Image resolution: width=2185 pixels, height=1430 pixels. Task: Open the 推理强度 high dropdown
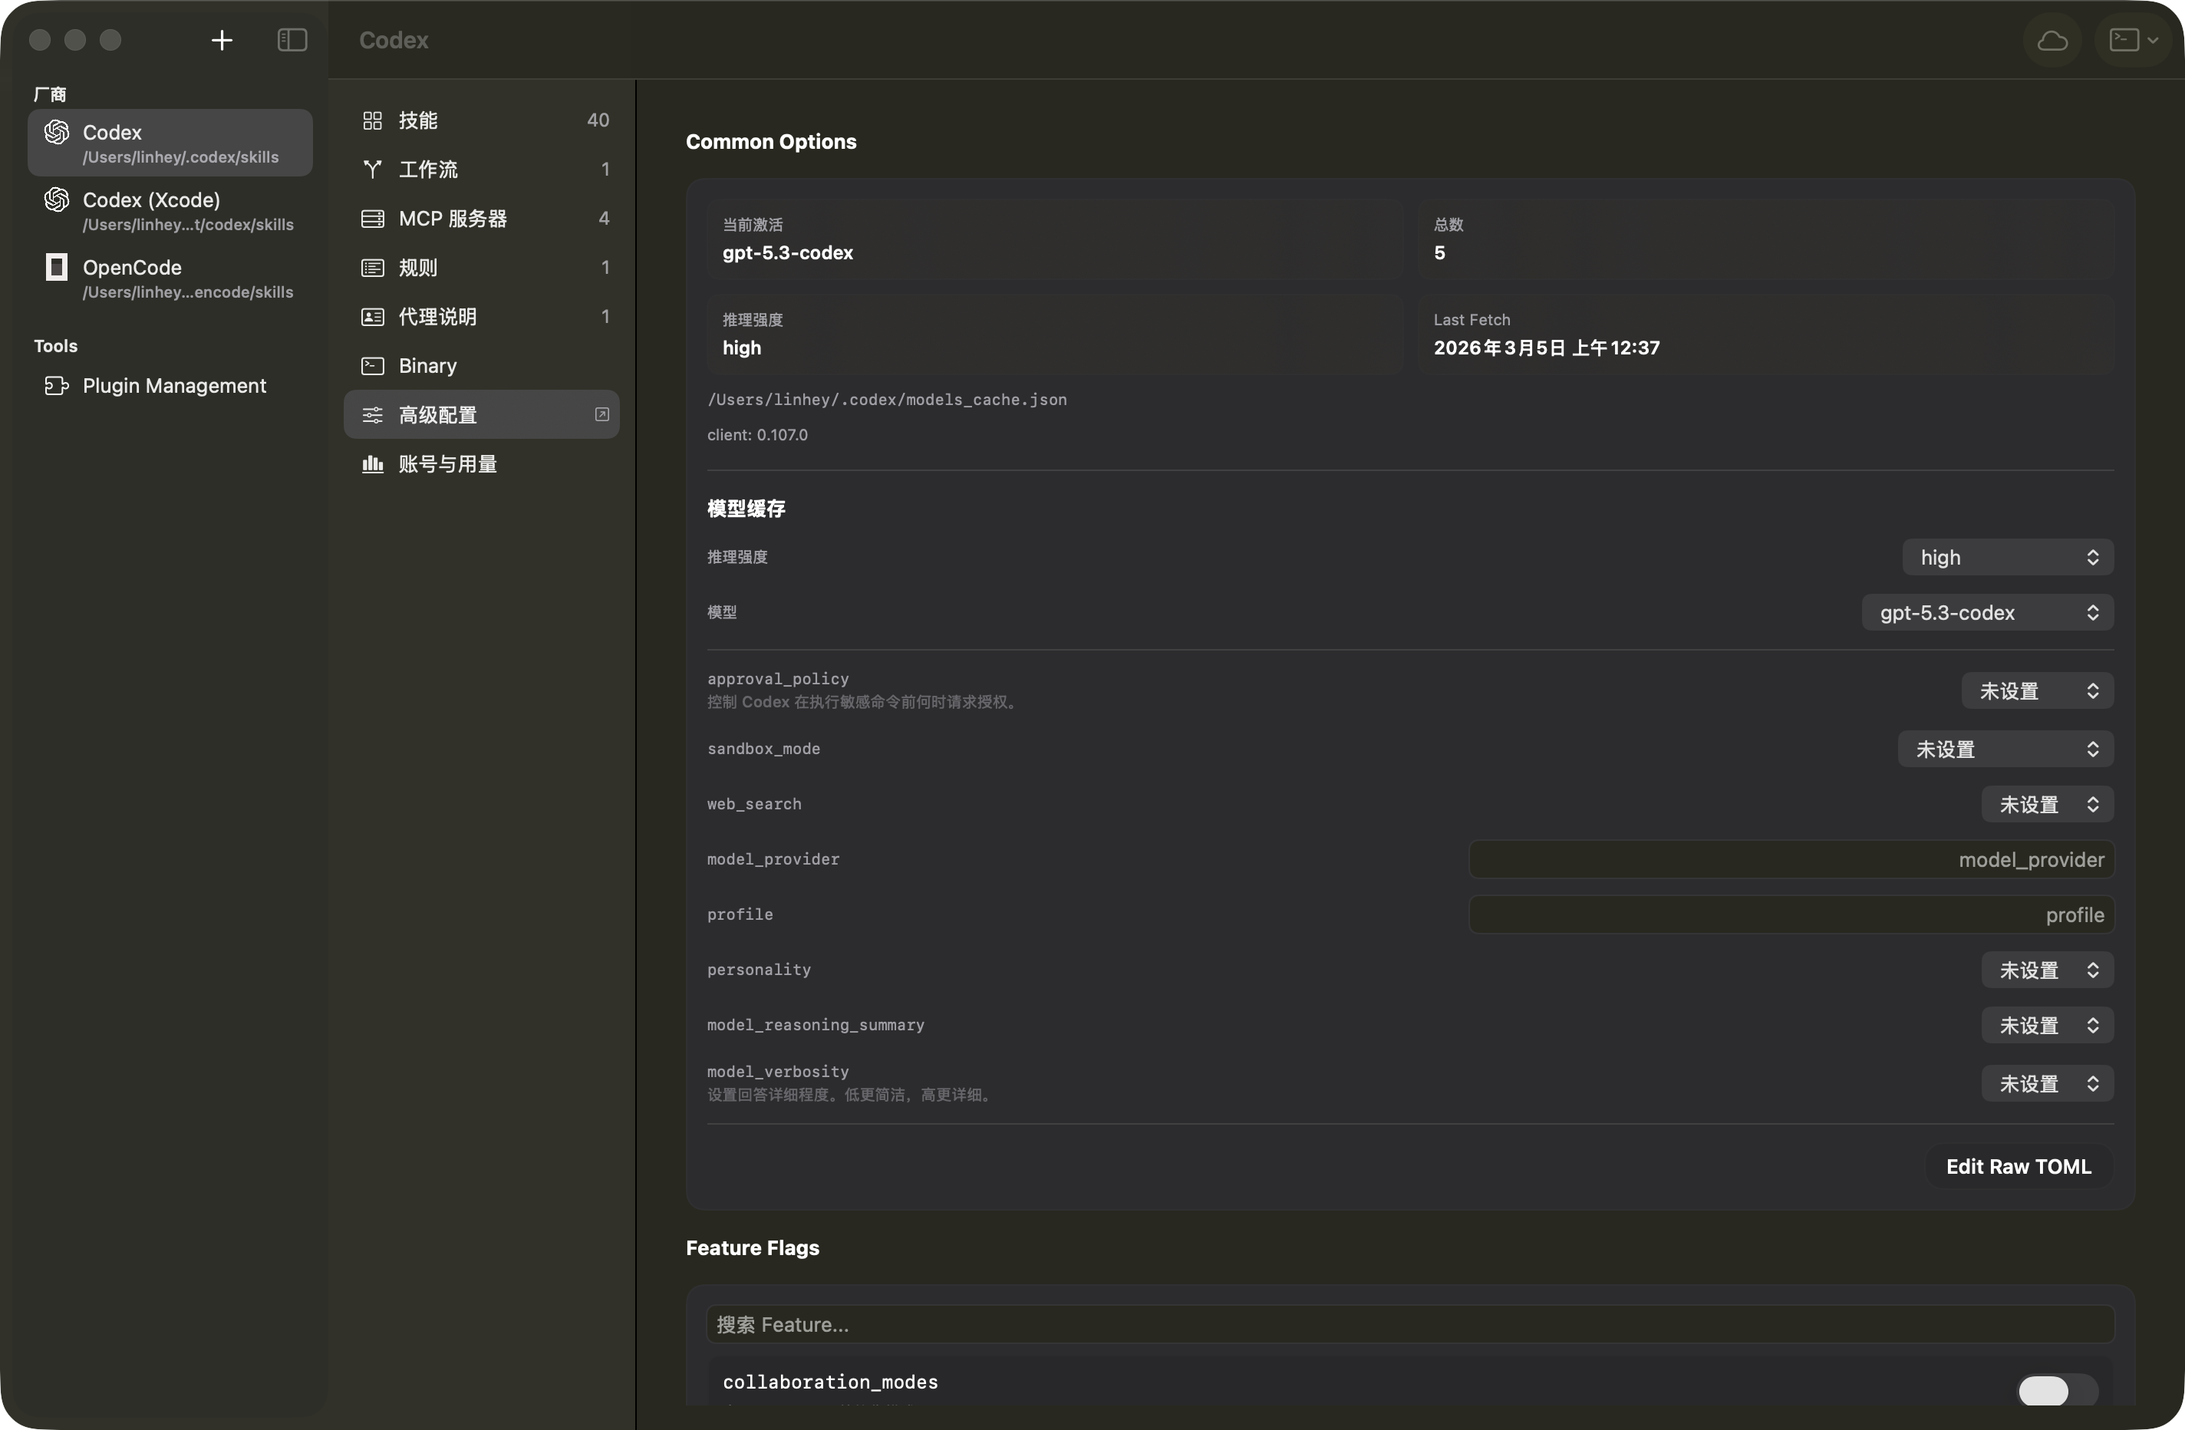point(2008,556)
